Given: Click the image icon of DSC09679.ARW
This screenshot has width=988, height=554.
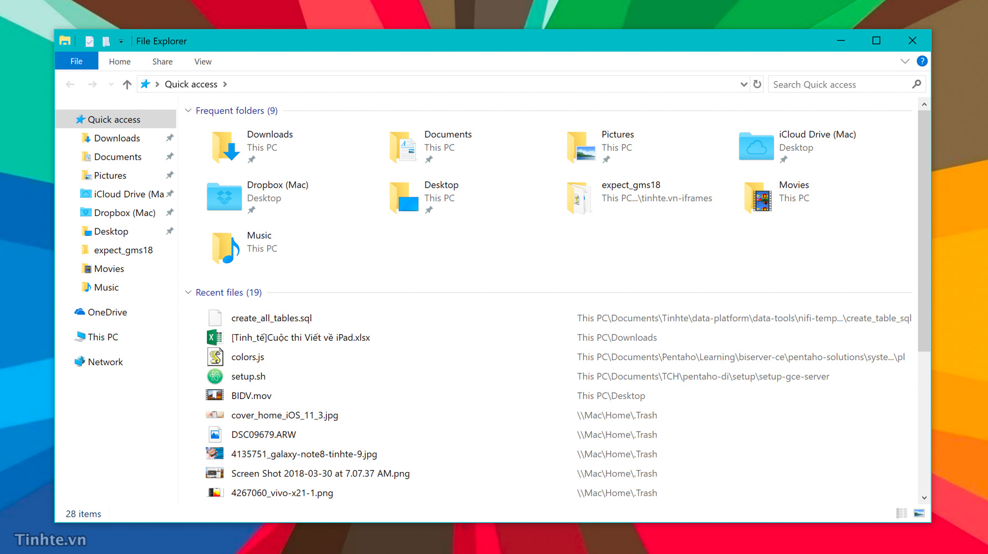Looking at the screenshot, I should (215, 435).
